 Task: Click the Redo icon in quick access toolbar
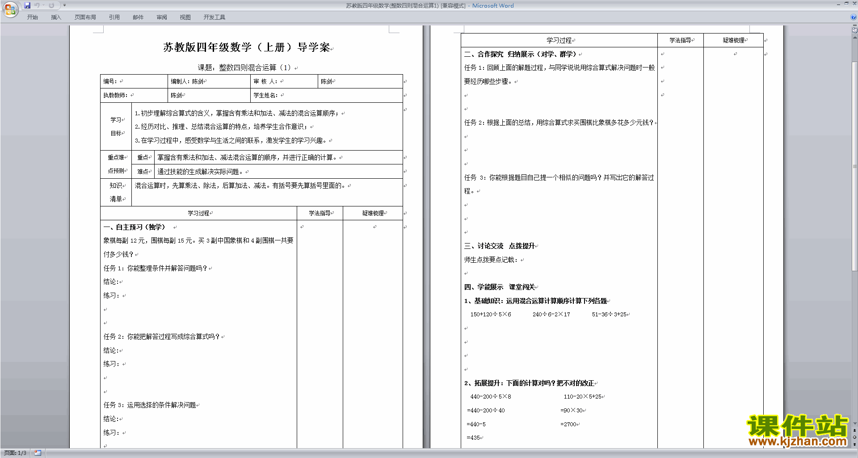pos(51,5)
